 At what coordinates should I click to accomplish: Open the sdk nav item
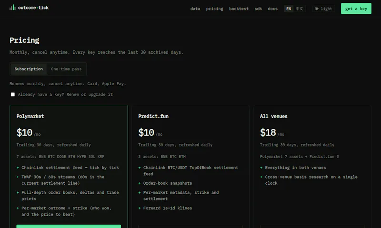tap(258, 9)
